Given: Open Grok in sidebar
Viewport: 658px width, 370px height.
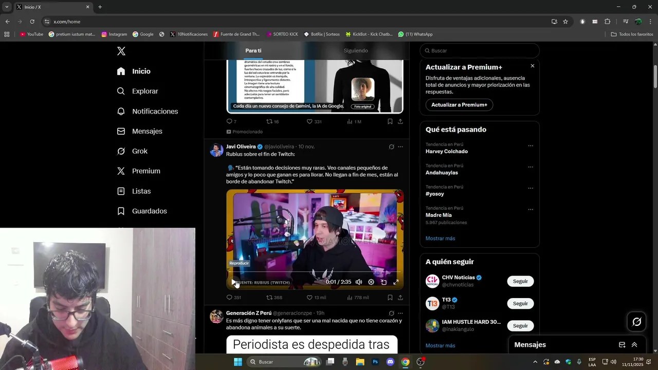Looking at the screenshot, I should [132, 151].
